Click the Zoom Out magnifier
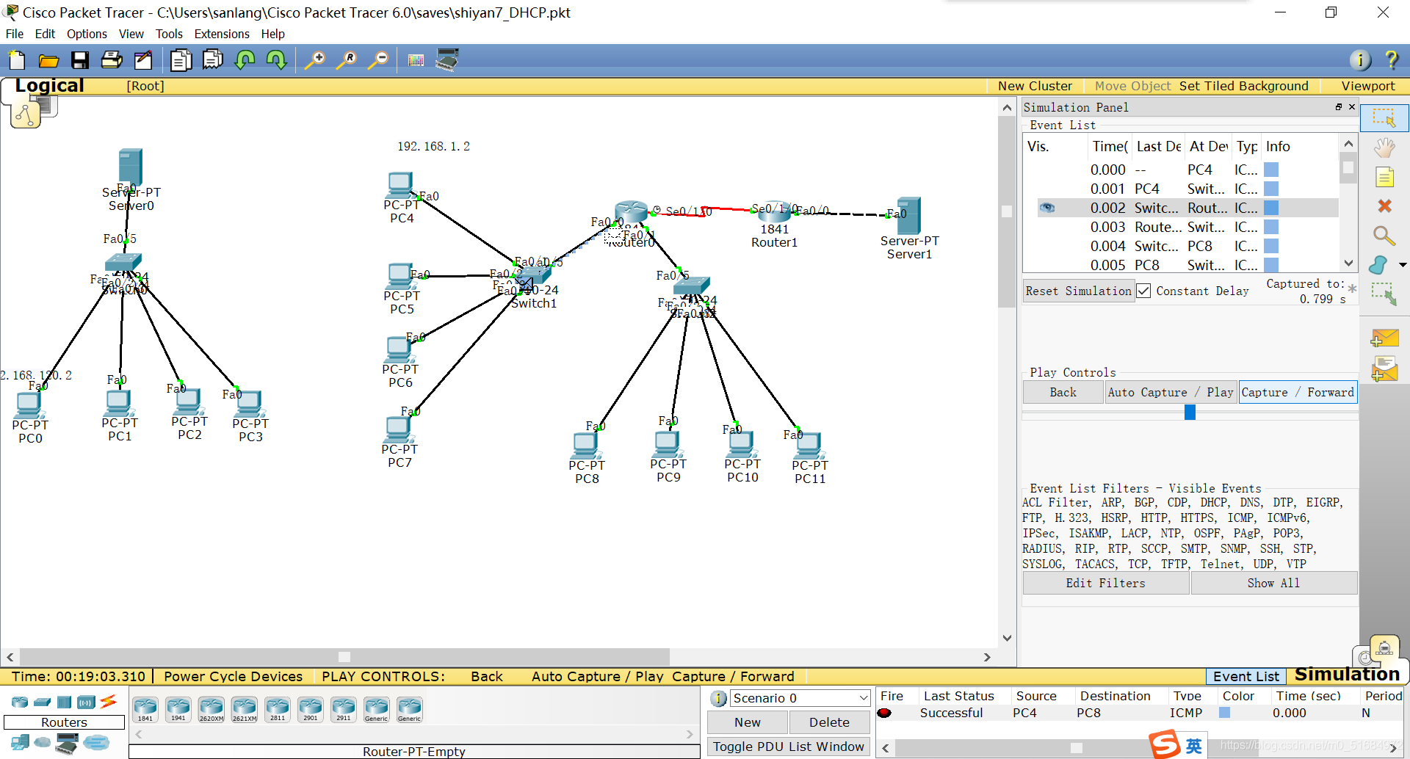This screenshot has width=1410, height=759. [x=378, y=60]
